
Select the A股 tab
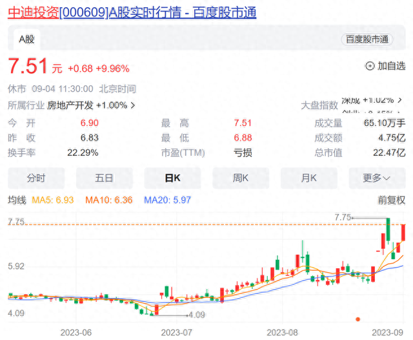tap(27, 39)
